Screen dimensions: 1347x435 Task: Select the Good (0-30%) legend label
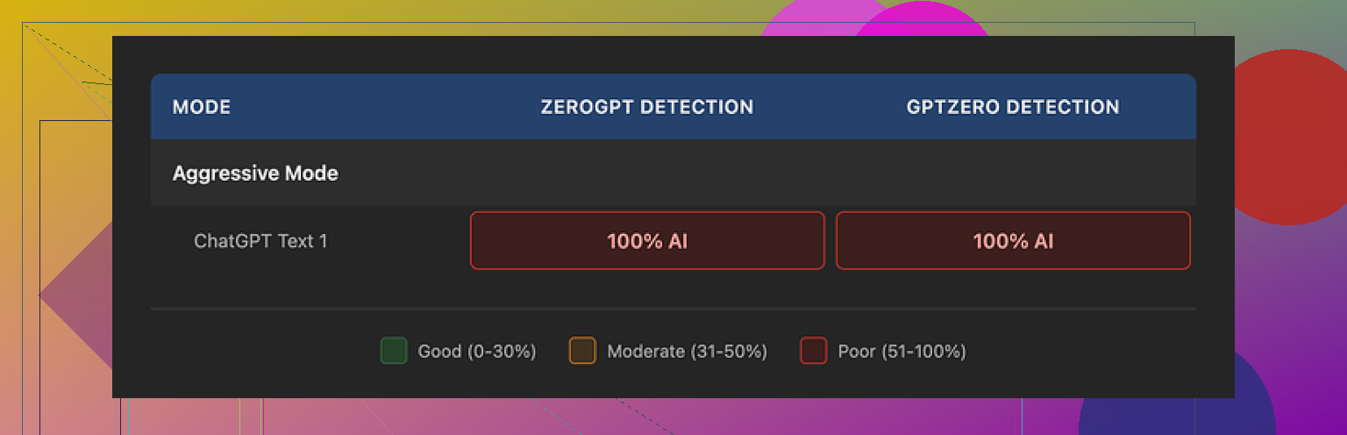point(477,352)
